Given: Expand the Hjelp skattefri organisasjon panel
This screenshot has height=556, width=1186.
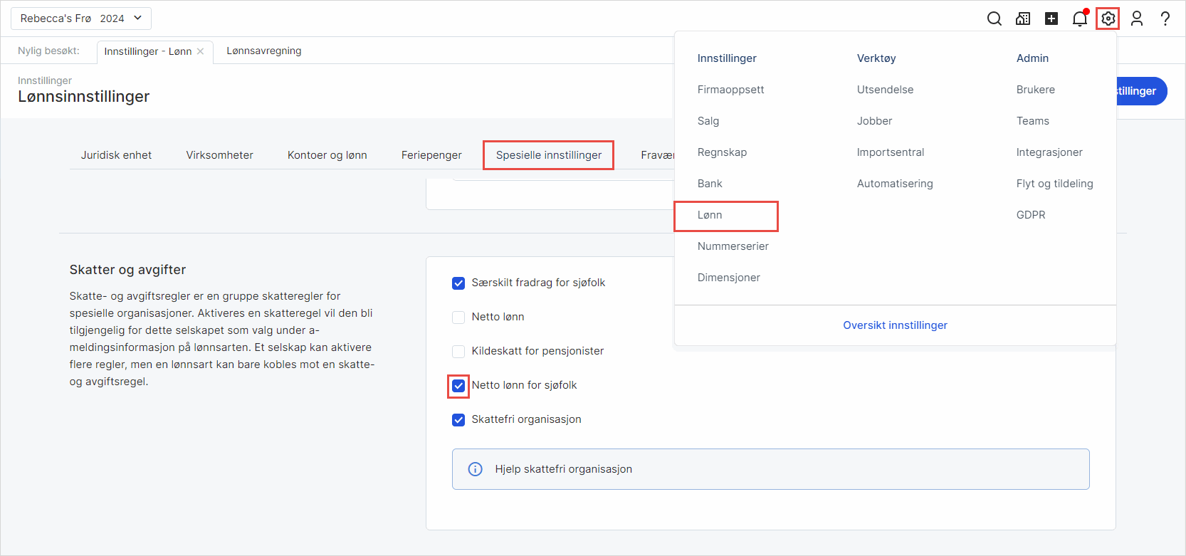Looking at the screenshot, I should point(770,469).
